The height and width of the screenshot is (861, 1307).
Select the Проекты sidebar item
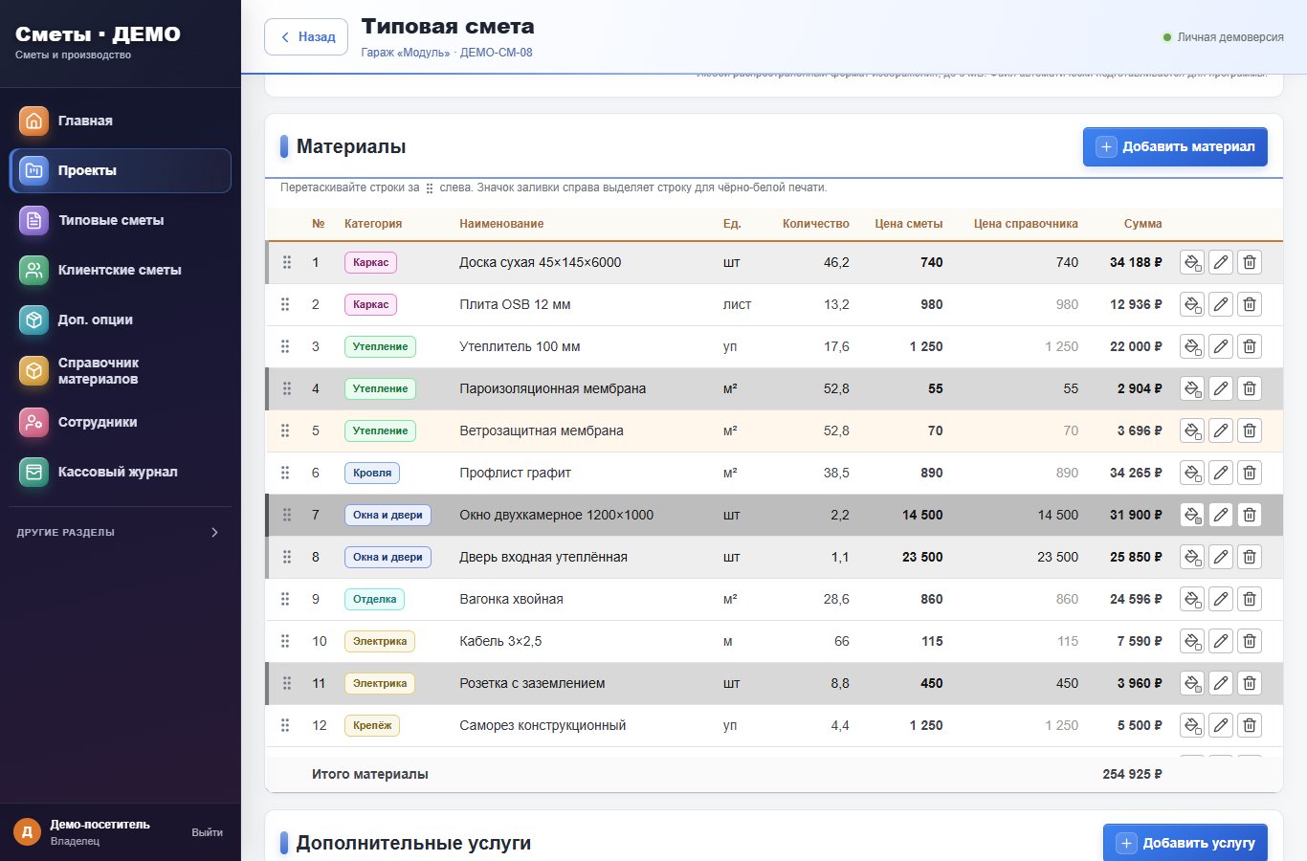(x=121, y=170)
